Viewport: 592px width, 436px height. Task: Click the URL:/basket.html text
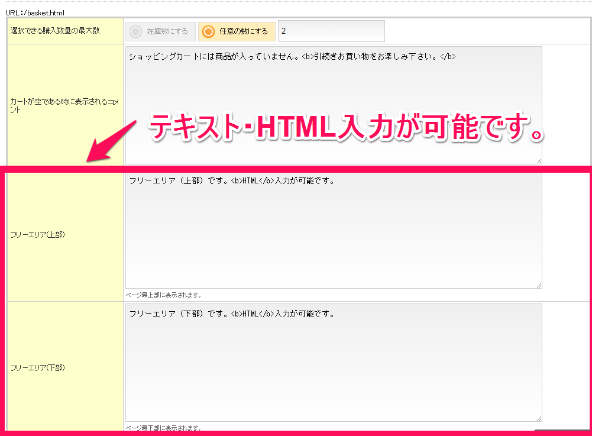coord(35,12)
